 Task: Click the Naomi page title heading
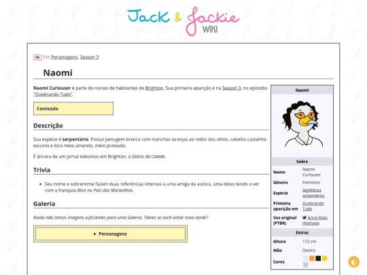(x=58, y=73)
